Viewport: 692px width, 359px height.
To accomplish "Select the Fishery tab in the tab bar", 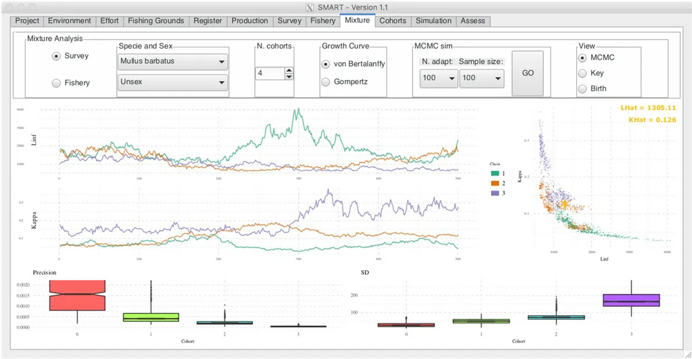I will [x=323, y=21].
